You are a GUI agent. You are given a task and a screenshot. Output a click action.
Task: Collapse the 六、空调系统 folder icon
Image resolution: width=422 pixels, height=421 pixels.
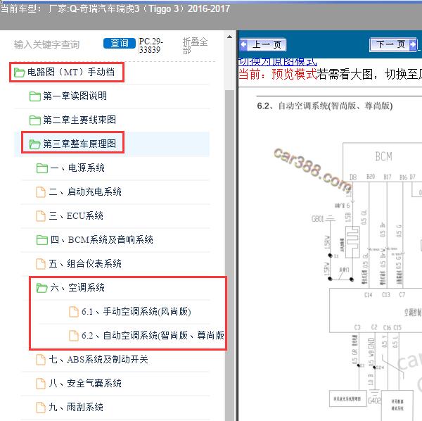42,288
